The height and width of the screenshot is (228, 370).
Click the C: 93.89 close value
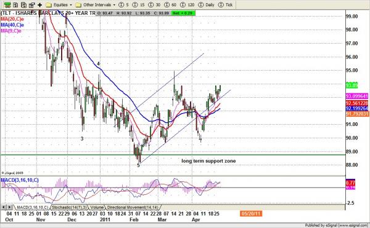tap(162, 13)
